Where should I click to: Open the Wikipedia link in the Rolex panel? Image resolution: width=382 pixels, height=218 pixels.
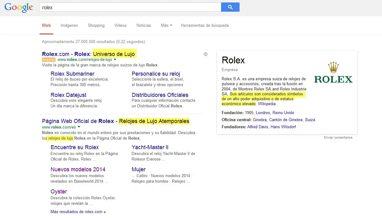pyautogui.click(x=267, y=104)
